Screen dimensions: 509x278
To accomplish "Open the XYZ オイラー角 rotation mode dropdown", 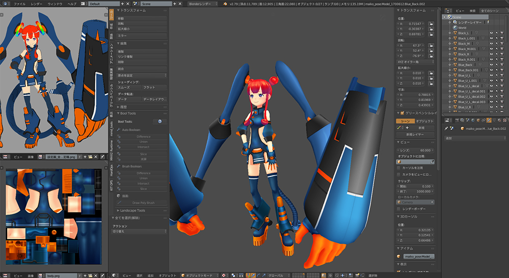I will pyautogui.click(x=415, y=61).
